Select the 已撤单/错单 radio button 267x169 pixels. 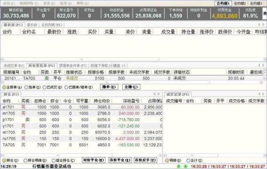tap(66, 88)
